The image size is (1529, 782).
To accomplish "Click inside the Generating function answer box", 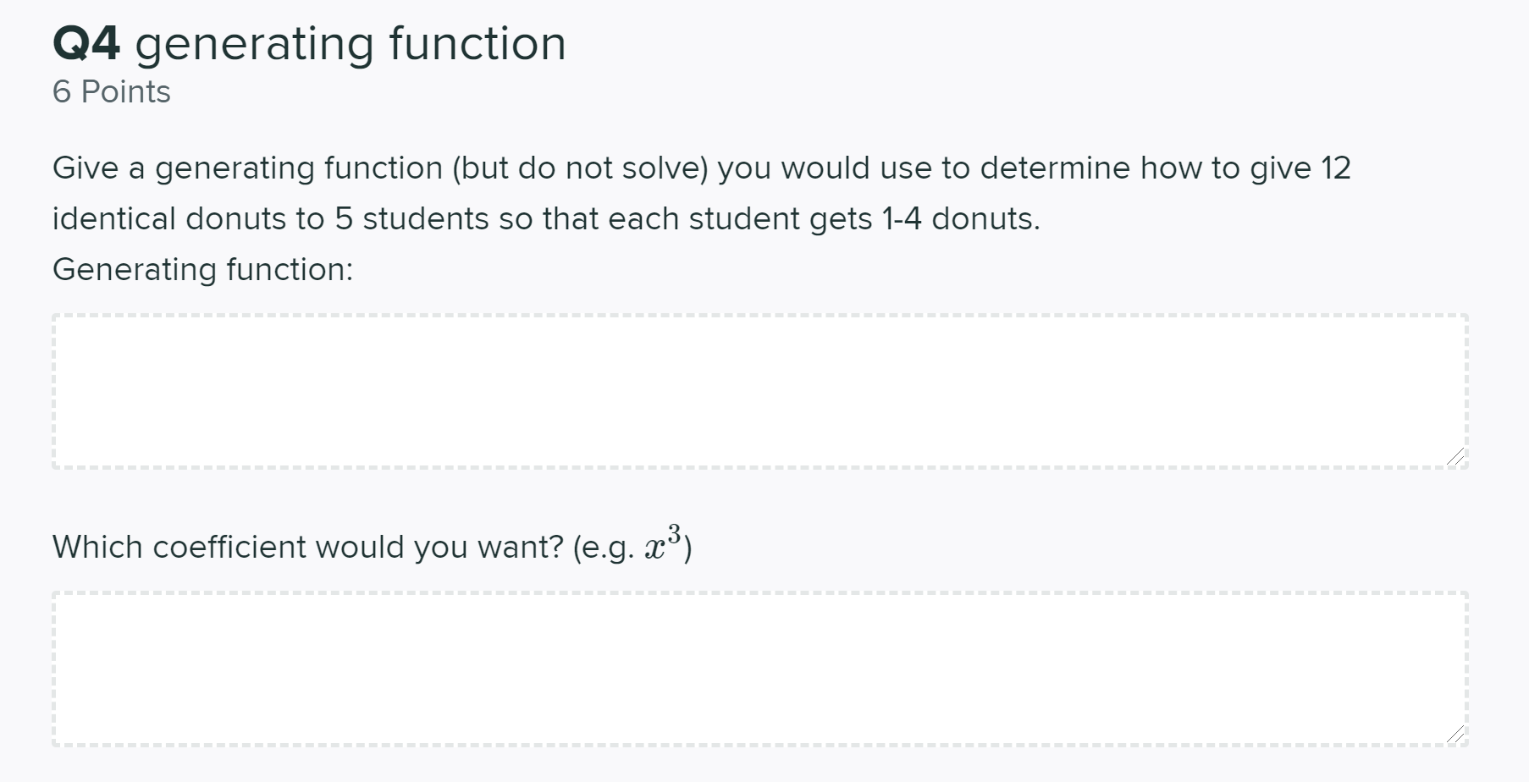I will coord(762,389).
